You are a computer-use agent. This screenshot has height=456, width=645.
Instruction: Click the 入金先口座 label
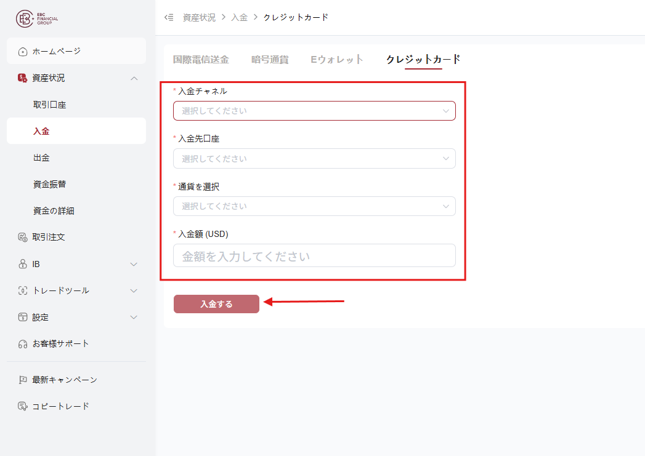click(x=199, y=139)
